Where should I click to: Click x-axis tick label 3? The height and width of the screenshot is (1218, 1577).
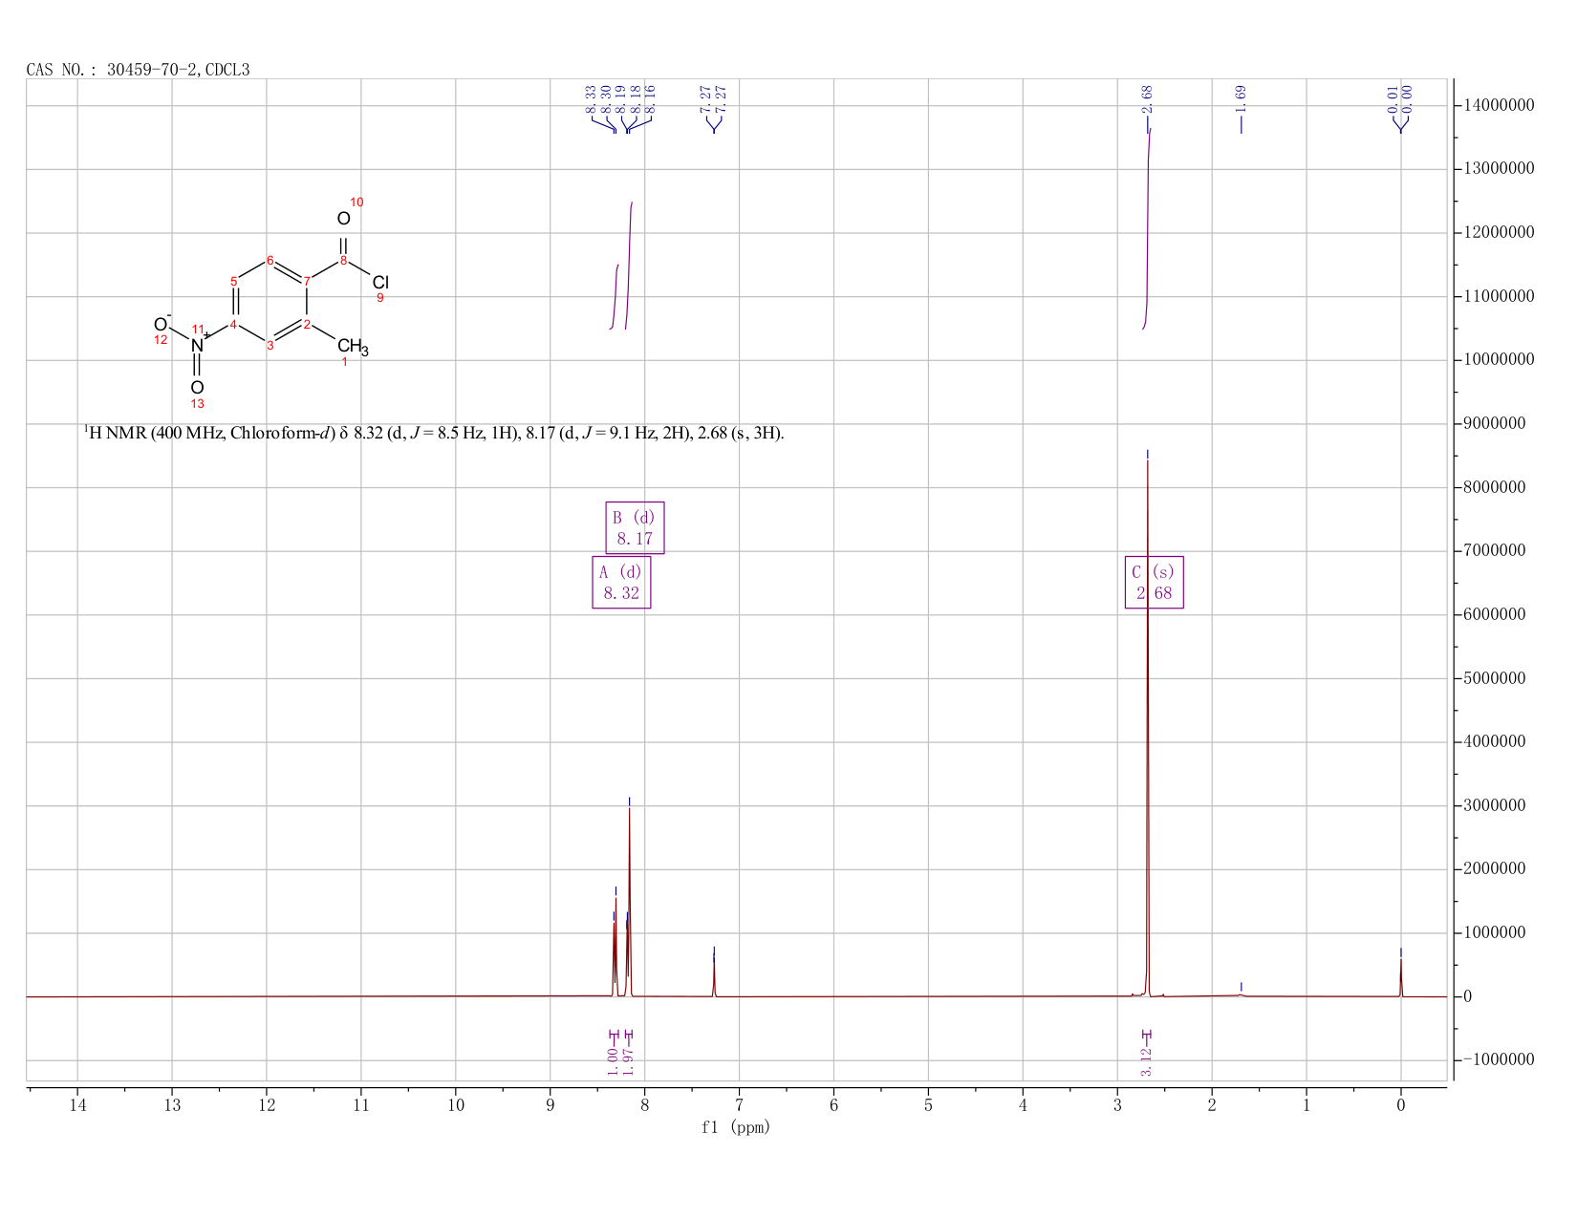(1117, 1105)
